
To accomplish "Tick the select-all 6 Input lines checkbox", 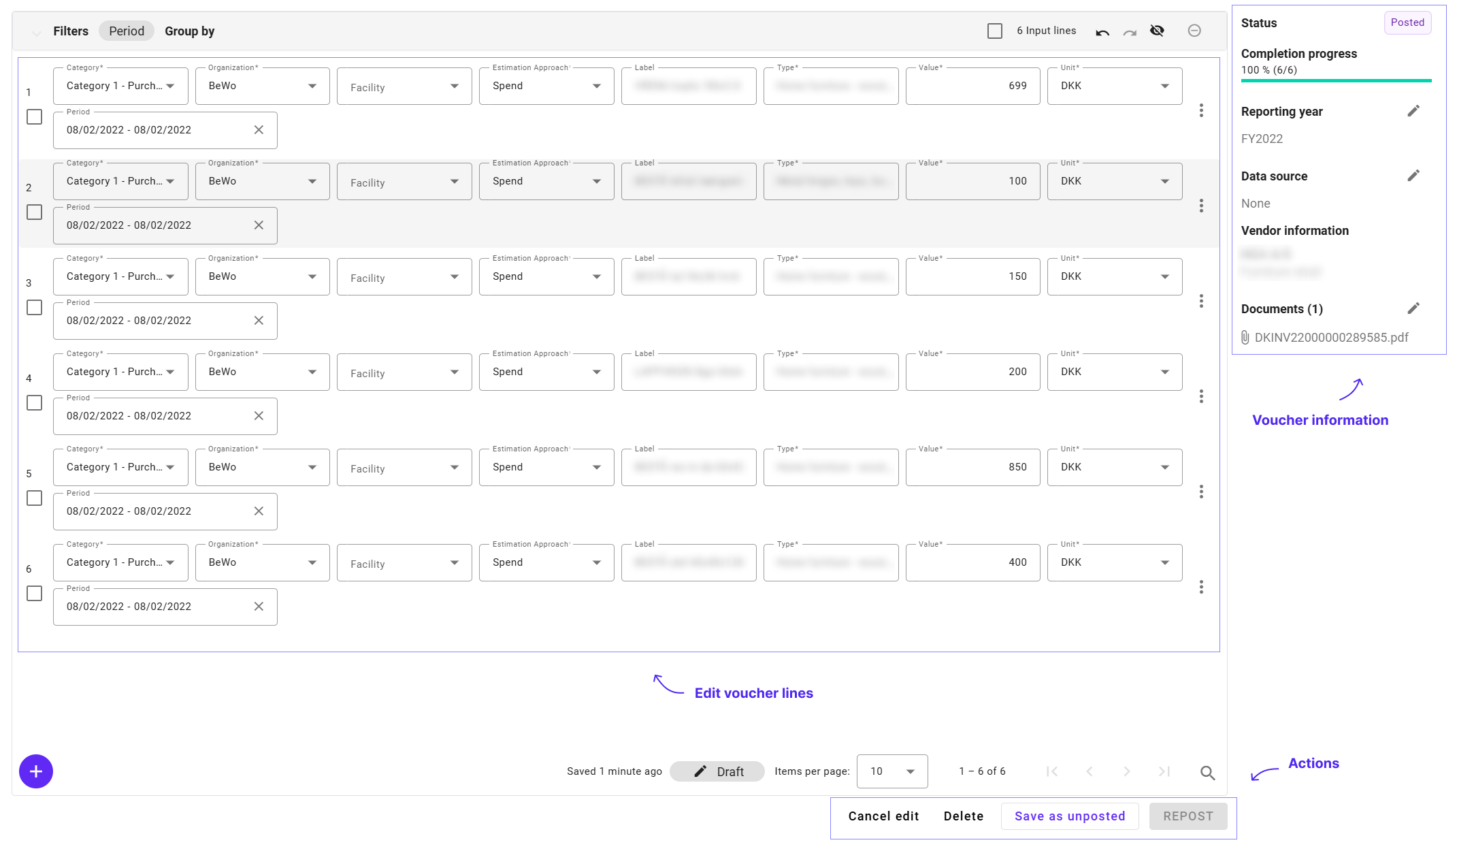I will click(x=995, y=31).
